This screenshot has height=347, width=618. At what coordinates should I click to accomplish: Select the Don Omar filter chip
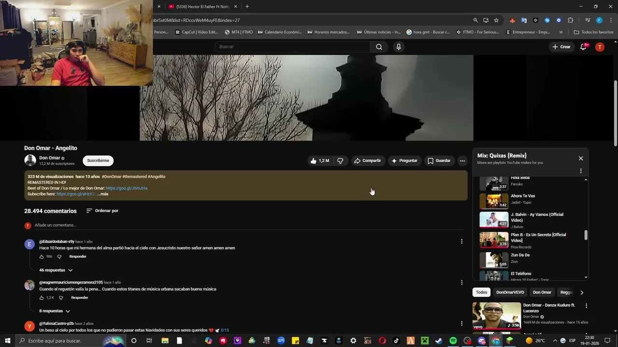(x=542, y=292)
